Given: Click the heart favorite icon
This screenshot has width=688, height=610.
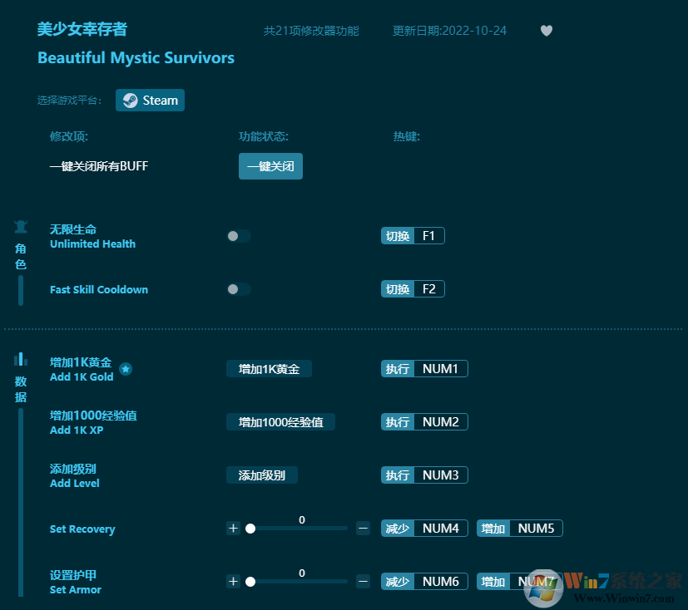Looking at the screenshot, I should click(547, 31).
